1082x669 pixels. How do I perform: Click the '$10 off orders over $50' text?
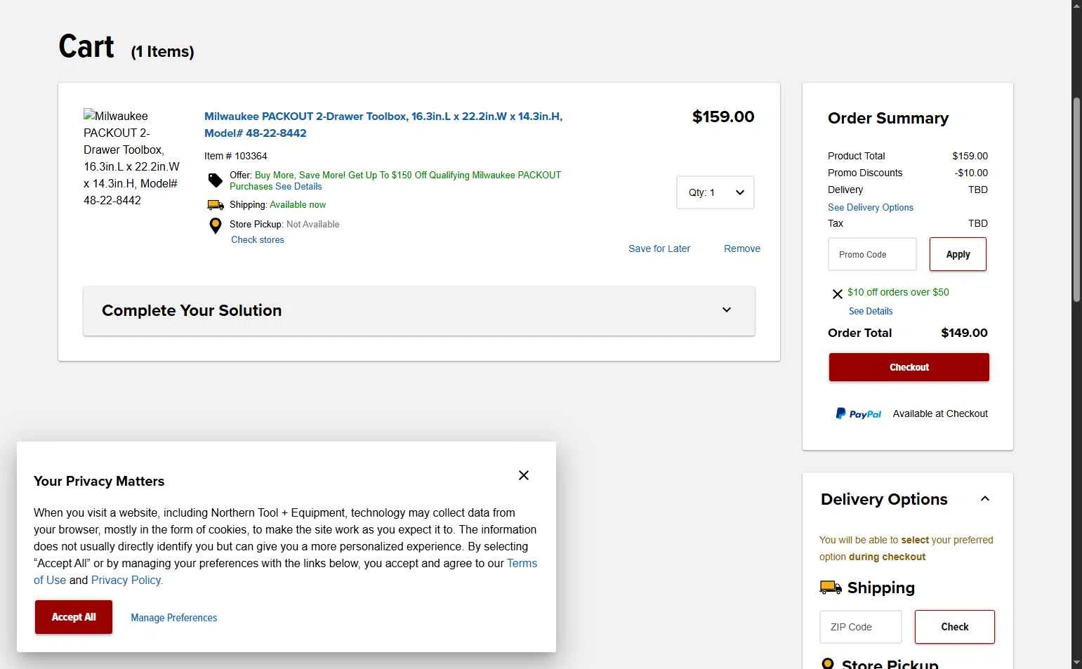[898, 292]
